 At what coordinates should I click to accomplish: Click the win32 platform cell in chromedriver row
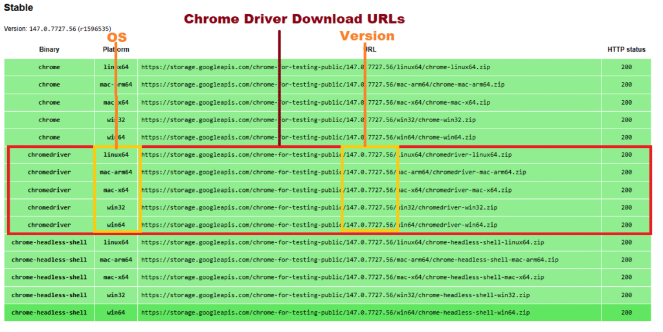pyautogui.click(x=116, y=207)
